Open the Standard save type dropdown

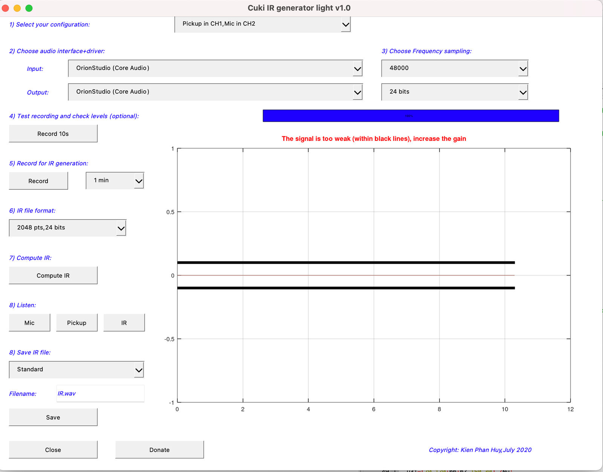[77, 370]
